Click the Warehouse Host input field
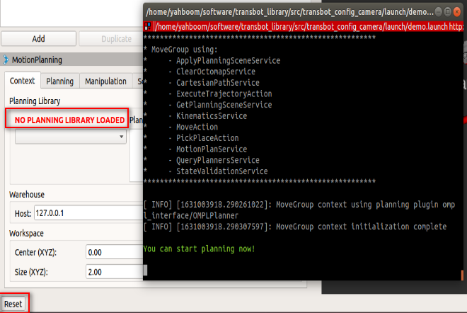Image resolution: width=467 pixels, height=313 pixels. pos(88,213)
